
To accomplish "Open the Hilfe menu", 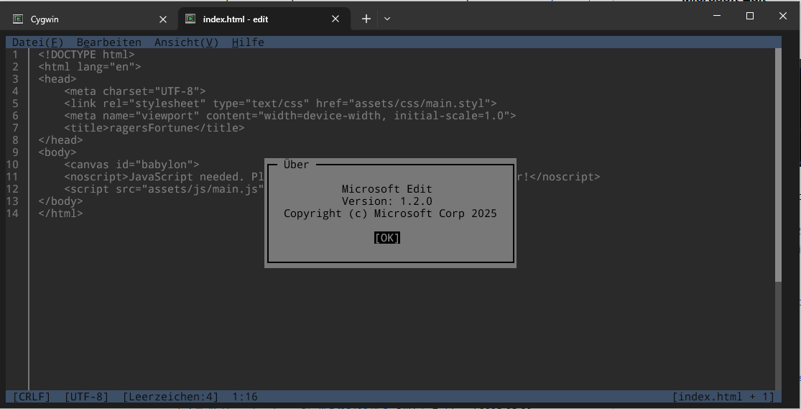I will 248,42.
